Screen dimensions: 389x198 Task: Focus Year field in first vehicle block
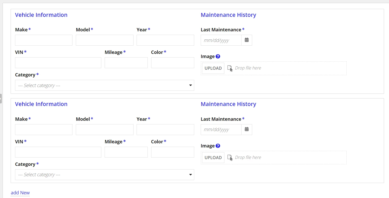(x=165, y=40)
